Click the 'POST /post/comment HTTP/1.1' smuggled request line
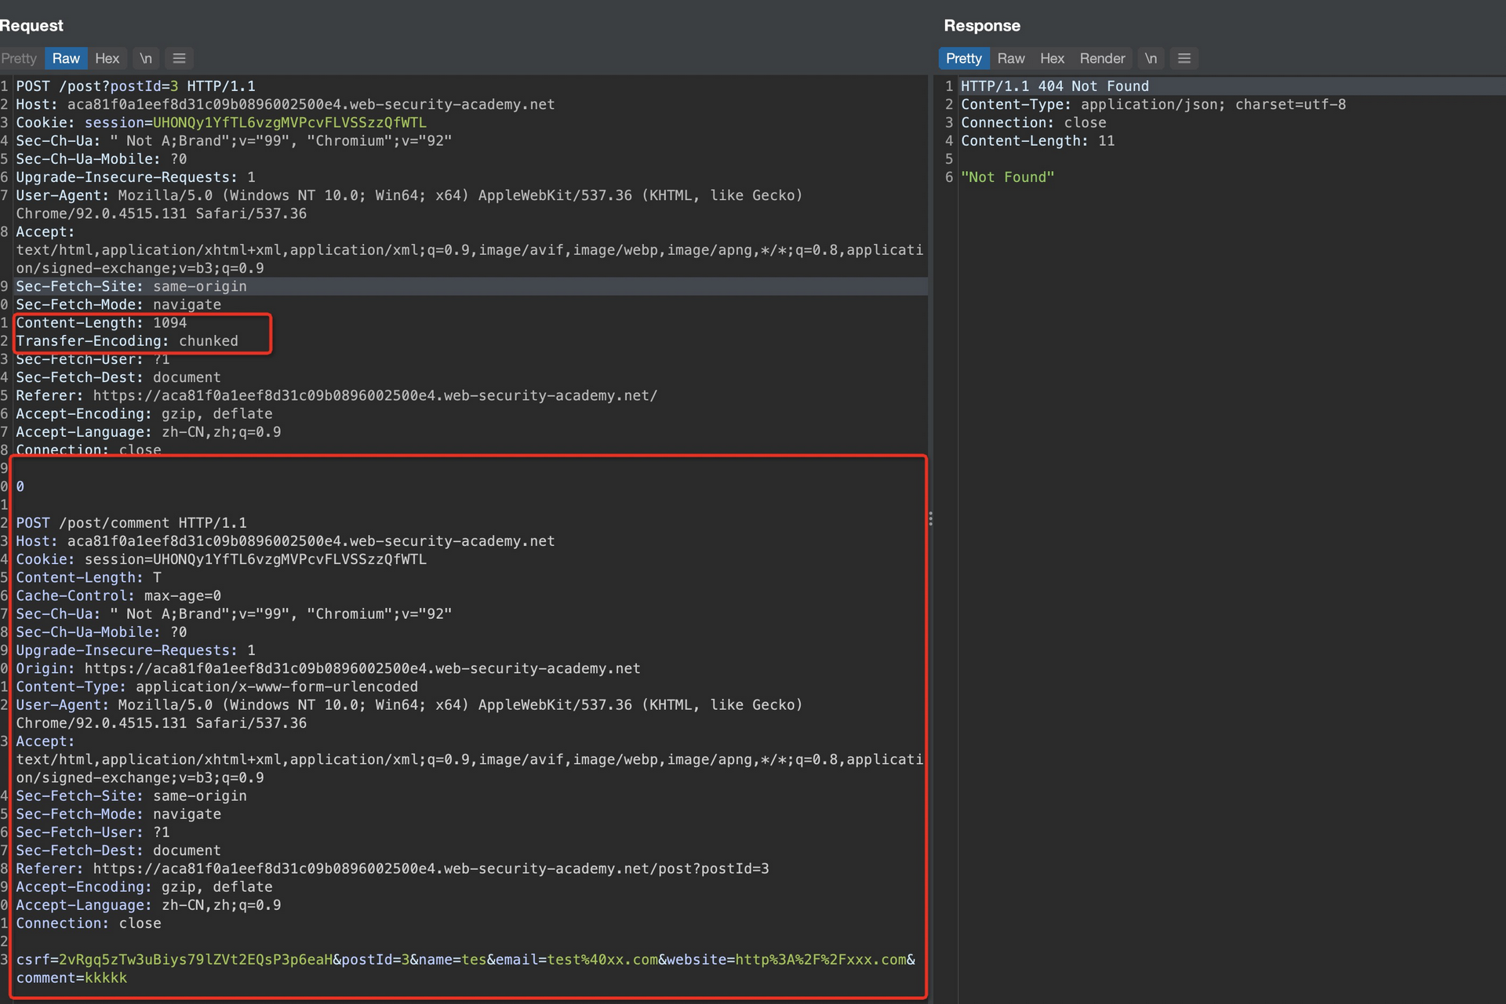 pyautogui.click(x=131, y=523)
